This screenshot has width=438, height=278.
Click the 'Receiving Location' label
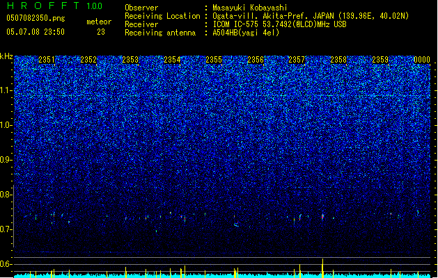pyautogui.click(x=162, y=16)
